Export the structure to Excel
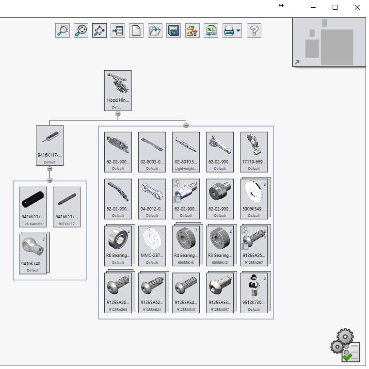Viewport: 369px width, 369px height. coord(210,31)
